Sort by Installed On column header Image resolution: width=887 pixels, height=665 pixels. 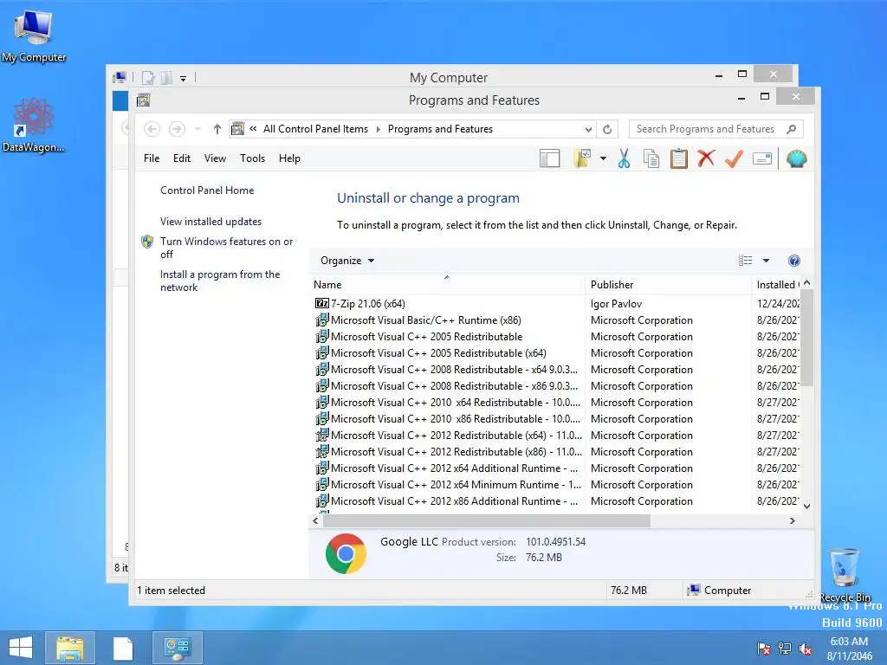[776, 285]
